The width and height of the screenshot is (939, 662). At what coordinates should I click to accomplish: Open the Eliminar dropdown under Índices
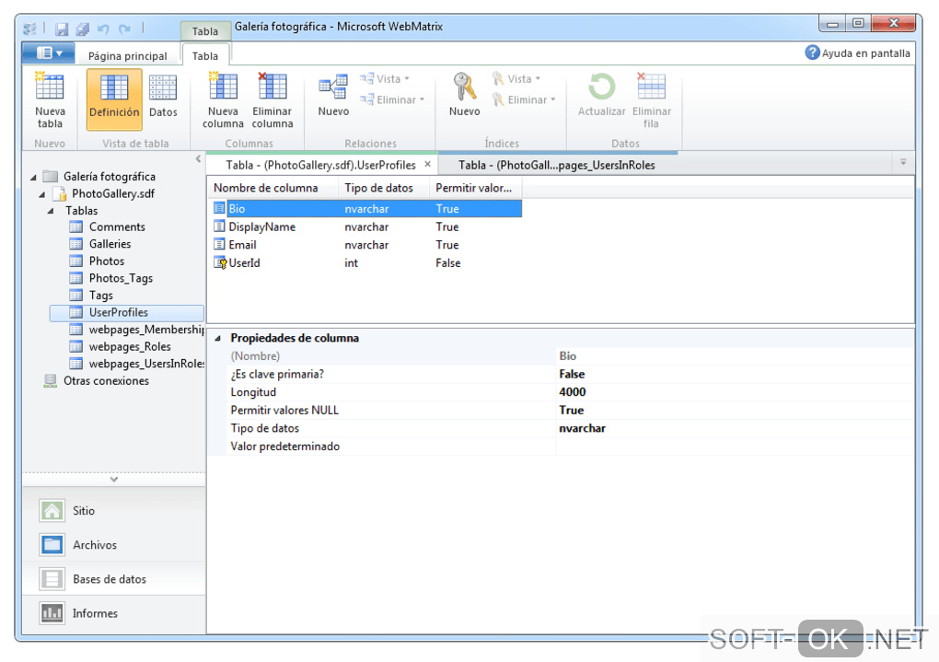[524, 99]
